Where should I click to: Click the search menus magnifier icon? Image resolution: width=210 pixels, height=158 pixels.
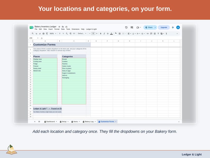tap(33, 33)
